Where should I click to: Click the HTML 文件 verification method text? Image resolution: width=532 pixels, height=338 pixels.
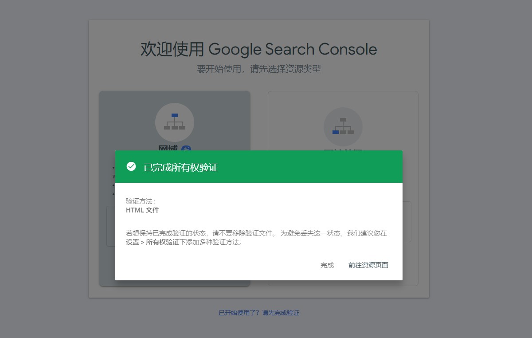(x=142, y=210)
